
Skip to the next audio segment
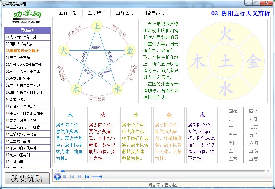coord(79,176)
